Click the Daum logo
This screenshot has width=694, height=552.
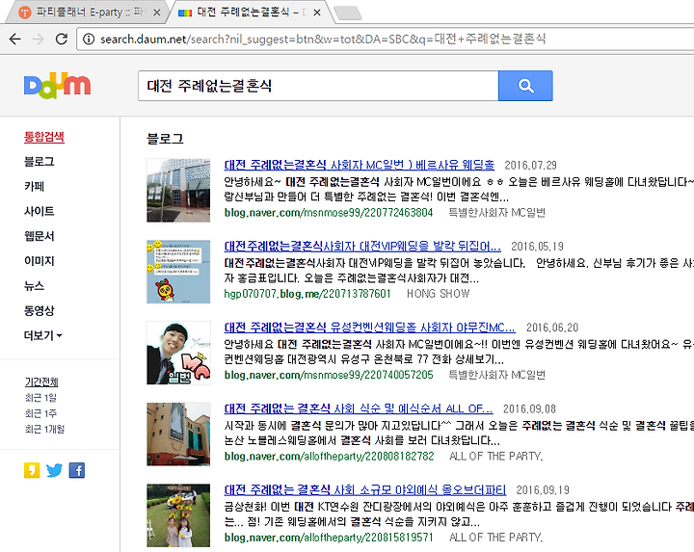57,86
